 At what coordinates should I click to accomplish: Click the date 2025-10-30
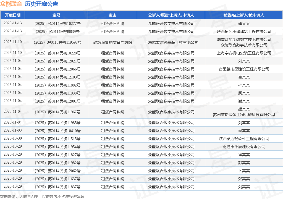click(x=13, y=138)
